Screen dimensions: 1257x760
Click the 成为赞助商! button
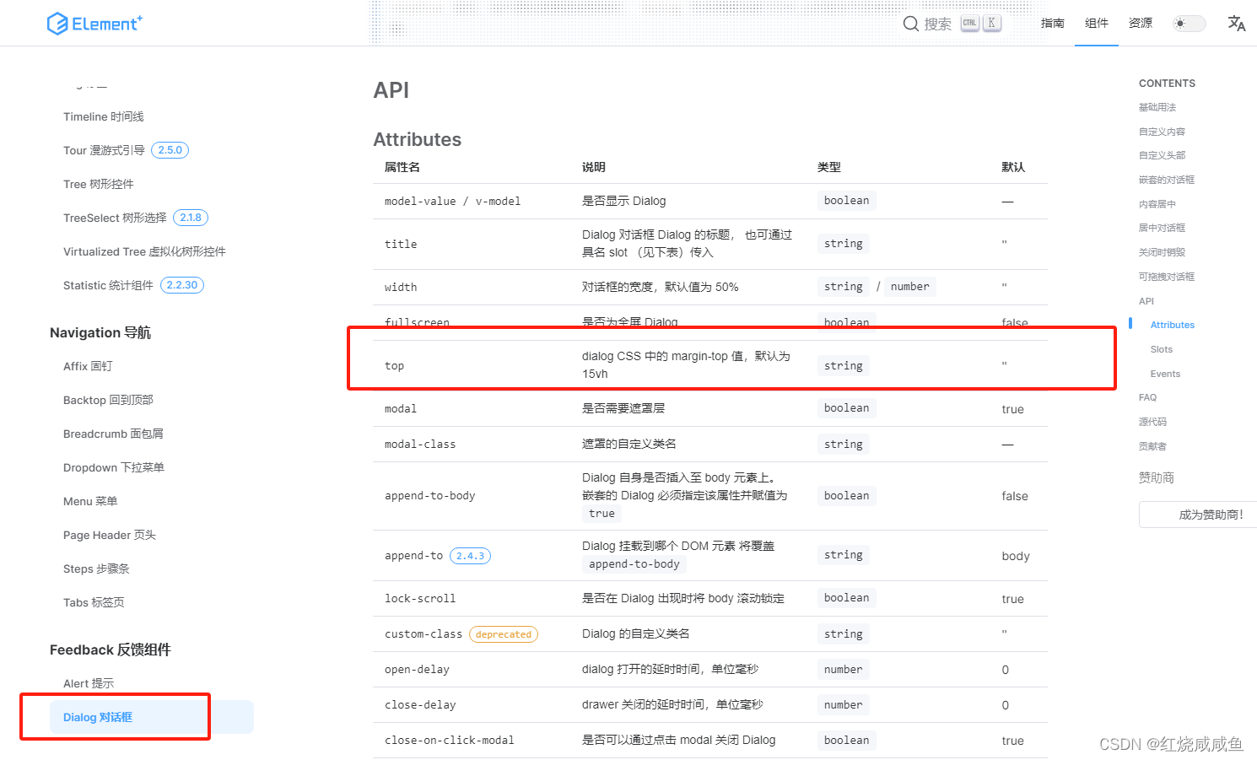tap(1199, 515)
